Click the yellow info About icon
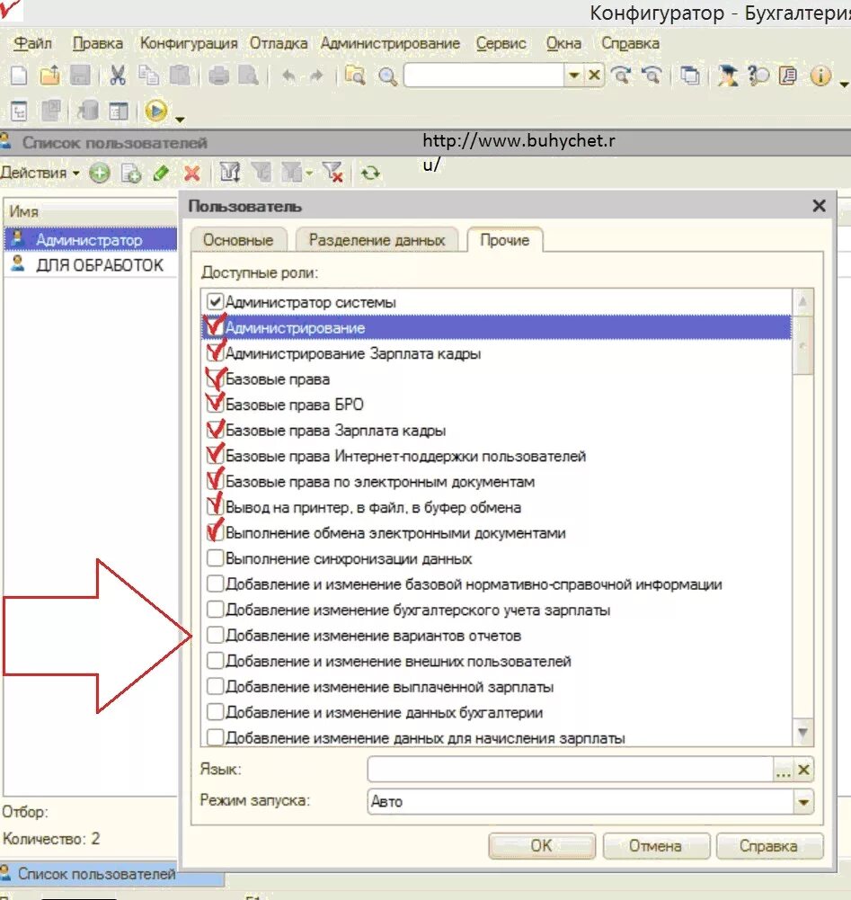 pyautogui.click(x=820, y=76)
